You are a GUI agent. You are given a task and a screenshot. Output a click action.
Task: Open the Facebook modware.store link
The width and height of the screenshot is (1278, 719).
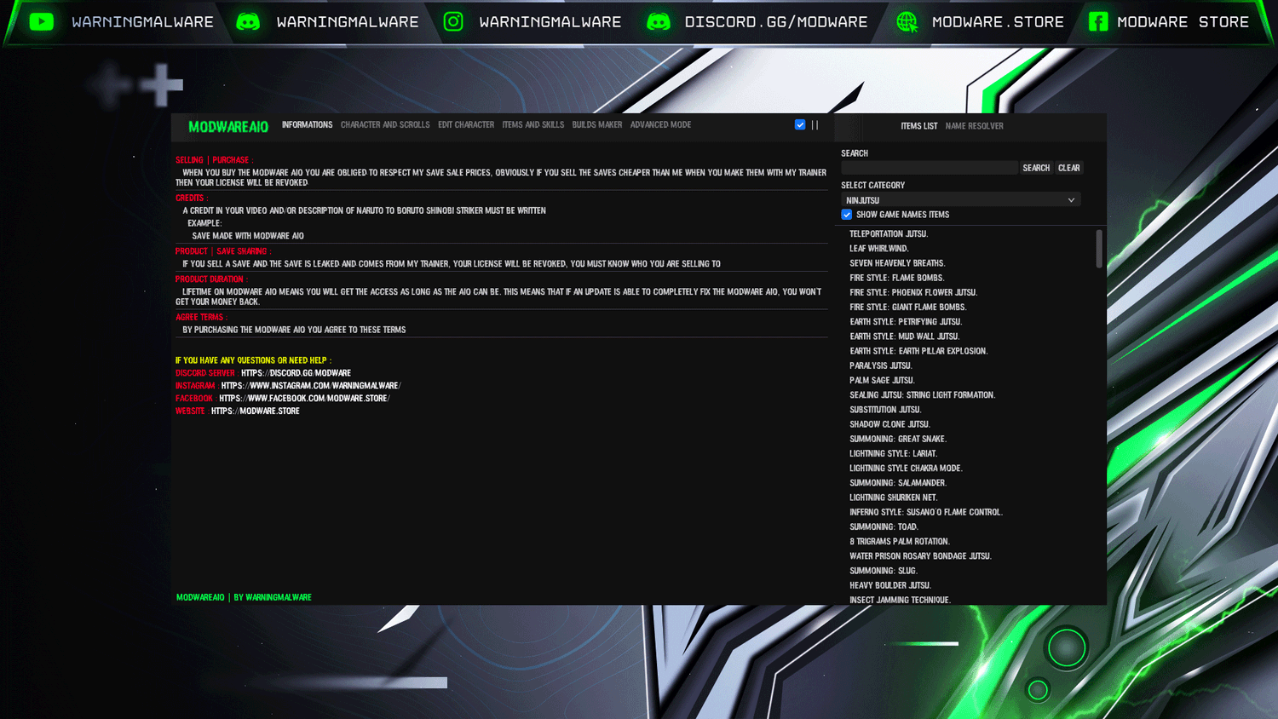304,399
